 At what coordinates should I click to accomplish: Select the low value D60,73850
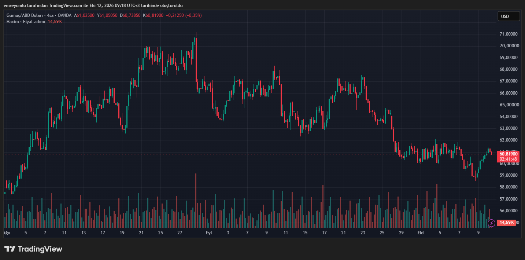130,15
